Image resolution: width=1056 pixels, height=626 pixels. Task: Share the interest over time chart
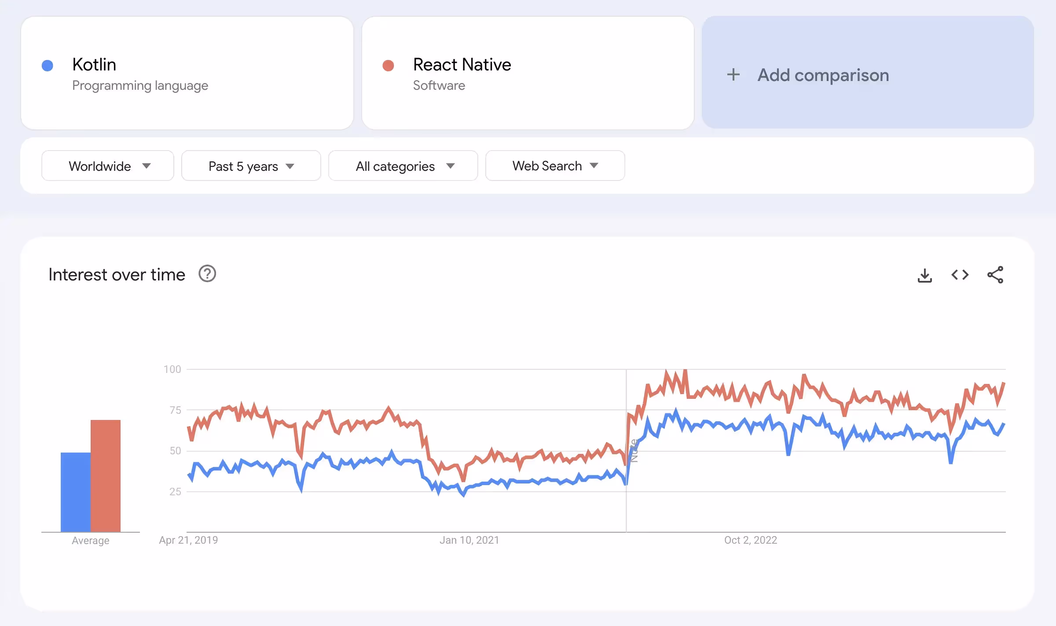pos(995,275)
